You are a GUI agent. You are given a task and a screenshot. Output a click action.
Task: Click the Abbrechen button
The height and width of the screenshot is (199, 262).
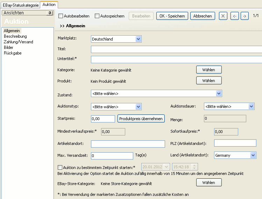203,16
